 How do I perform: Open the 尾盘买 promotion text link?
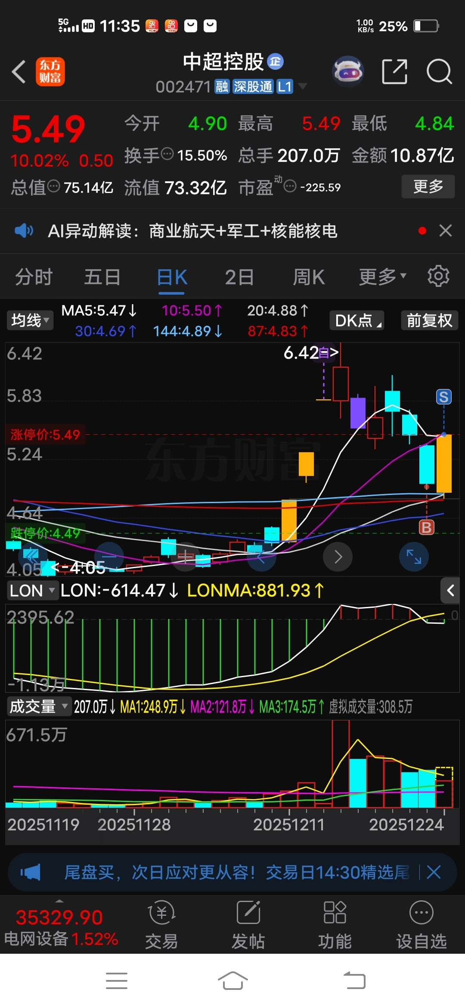(237, 872)
